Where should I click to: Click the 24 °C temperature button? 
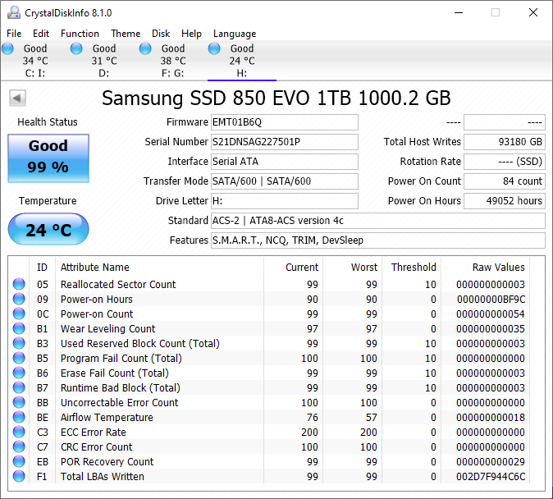(x=48, y=230)
